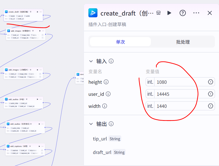Run the create_draft plugin via play icon
Screen dimensions: 219x166
tap(169, 13)
